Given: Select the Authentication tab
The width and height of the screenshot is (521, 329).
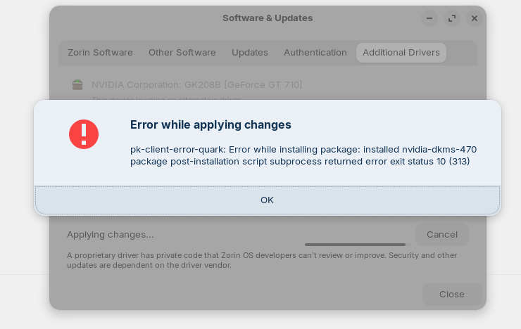Looking at the screenshot, I should 315,53.
